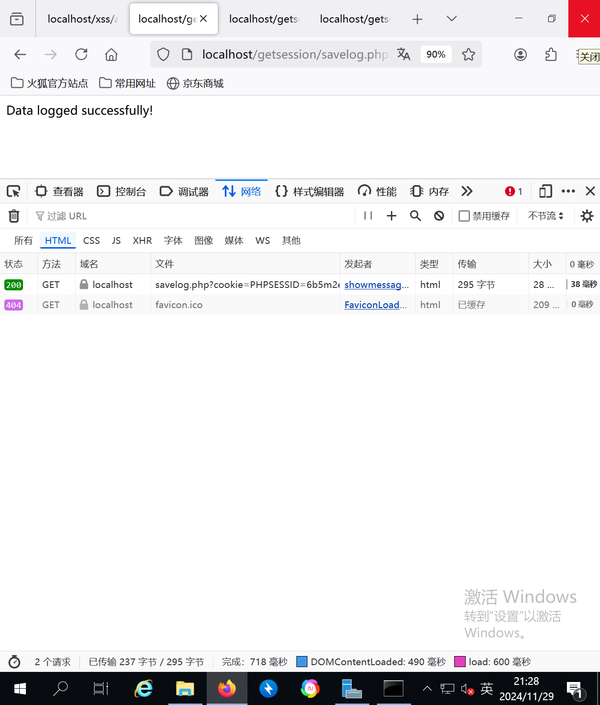Viewport: 600px width, 705px height.
Task: Open request blocking icon
Action: click(x=439, y=216)
